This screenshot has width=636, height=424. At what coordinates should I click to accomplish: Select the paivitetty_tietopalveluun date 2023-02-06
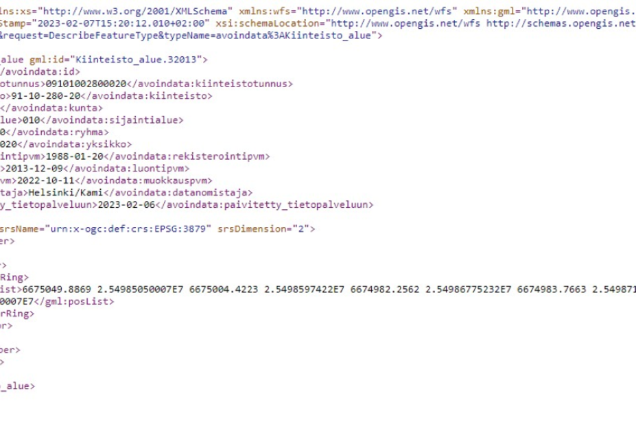point(126,205)
